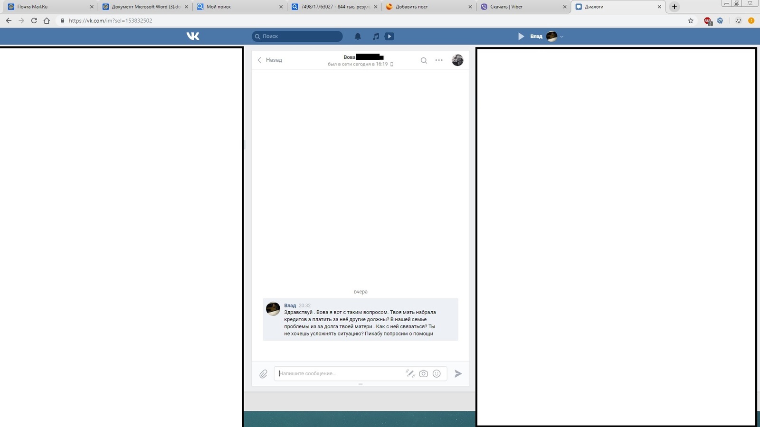Screen dimensions: 760x427
Task: Click the paperclip attach file icon
Action: pos(264,374)
